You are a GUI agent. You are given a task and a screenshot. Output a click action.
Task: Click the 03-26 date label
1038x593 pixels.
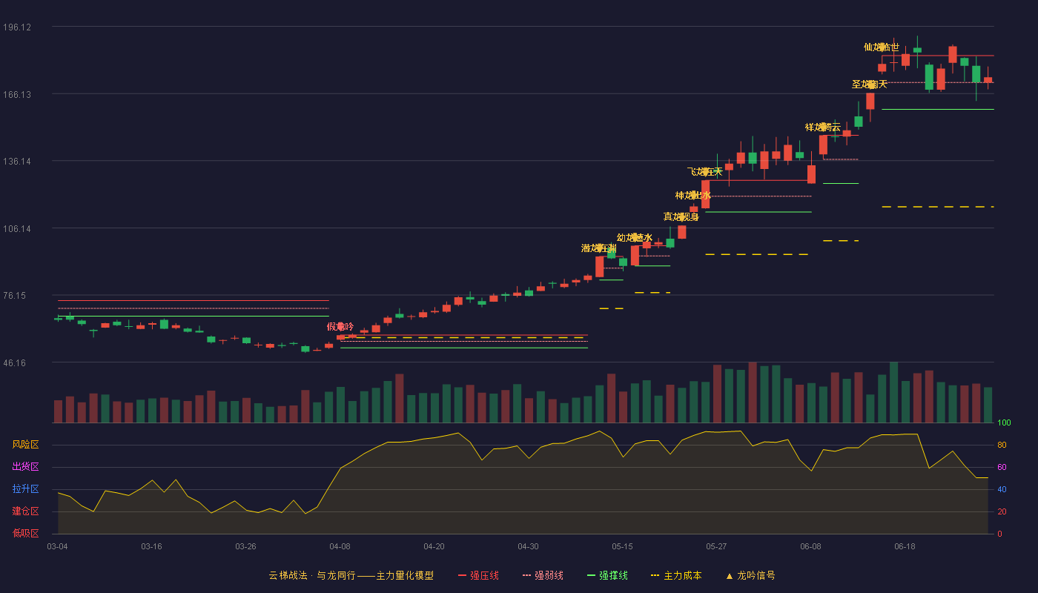(x=245, y=546)
